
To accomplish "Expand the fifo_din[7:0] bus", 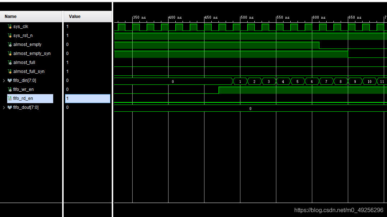I will click(4, 80).
